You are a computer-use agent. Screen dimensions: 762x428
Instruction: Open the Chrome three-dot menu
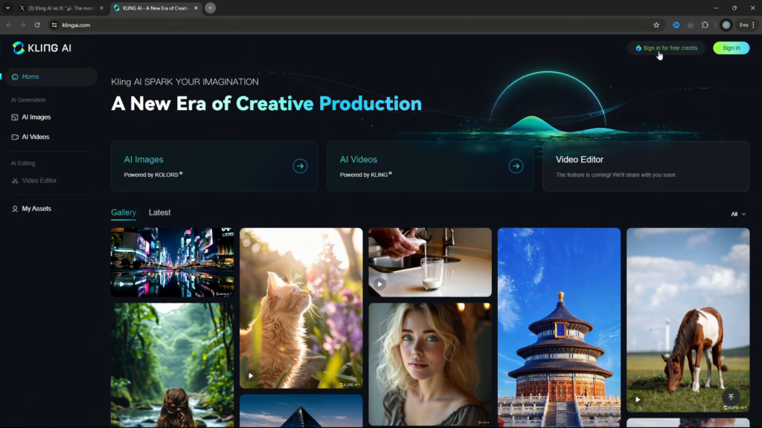click(x=754, y=25)
